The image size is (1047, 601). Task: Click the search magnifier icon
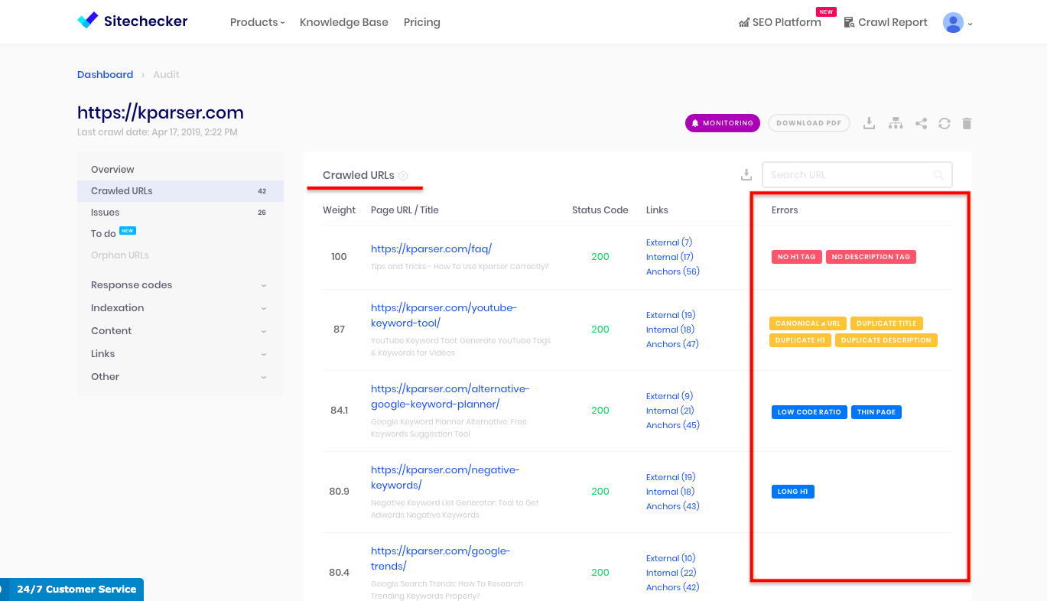click(x=938, y=175)
